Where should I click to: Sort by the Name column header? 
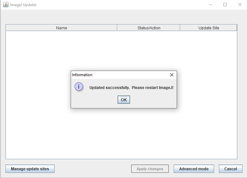click(x=62, y=28)
